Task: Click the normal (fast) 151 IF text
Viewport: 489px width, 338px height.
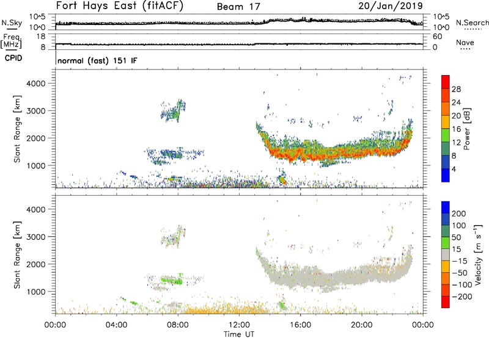Action: [x=97, y=60]
